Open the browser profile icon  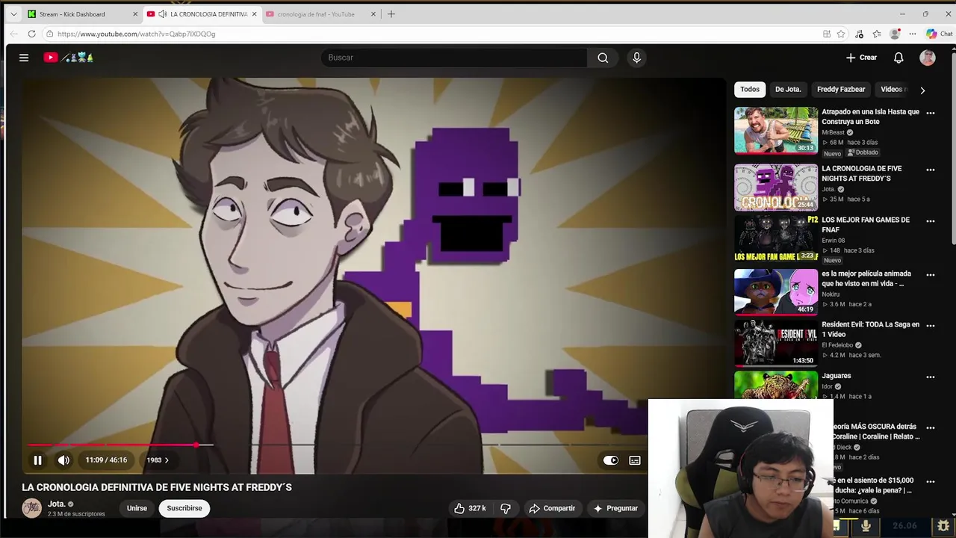click(895, 34)
